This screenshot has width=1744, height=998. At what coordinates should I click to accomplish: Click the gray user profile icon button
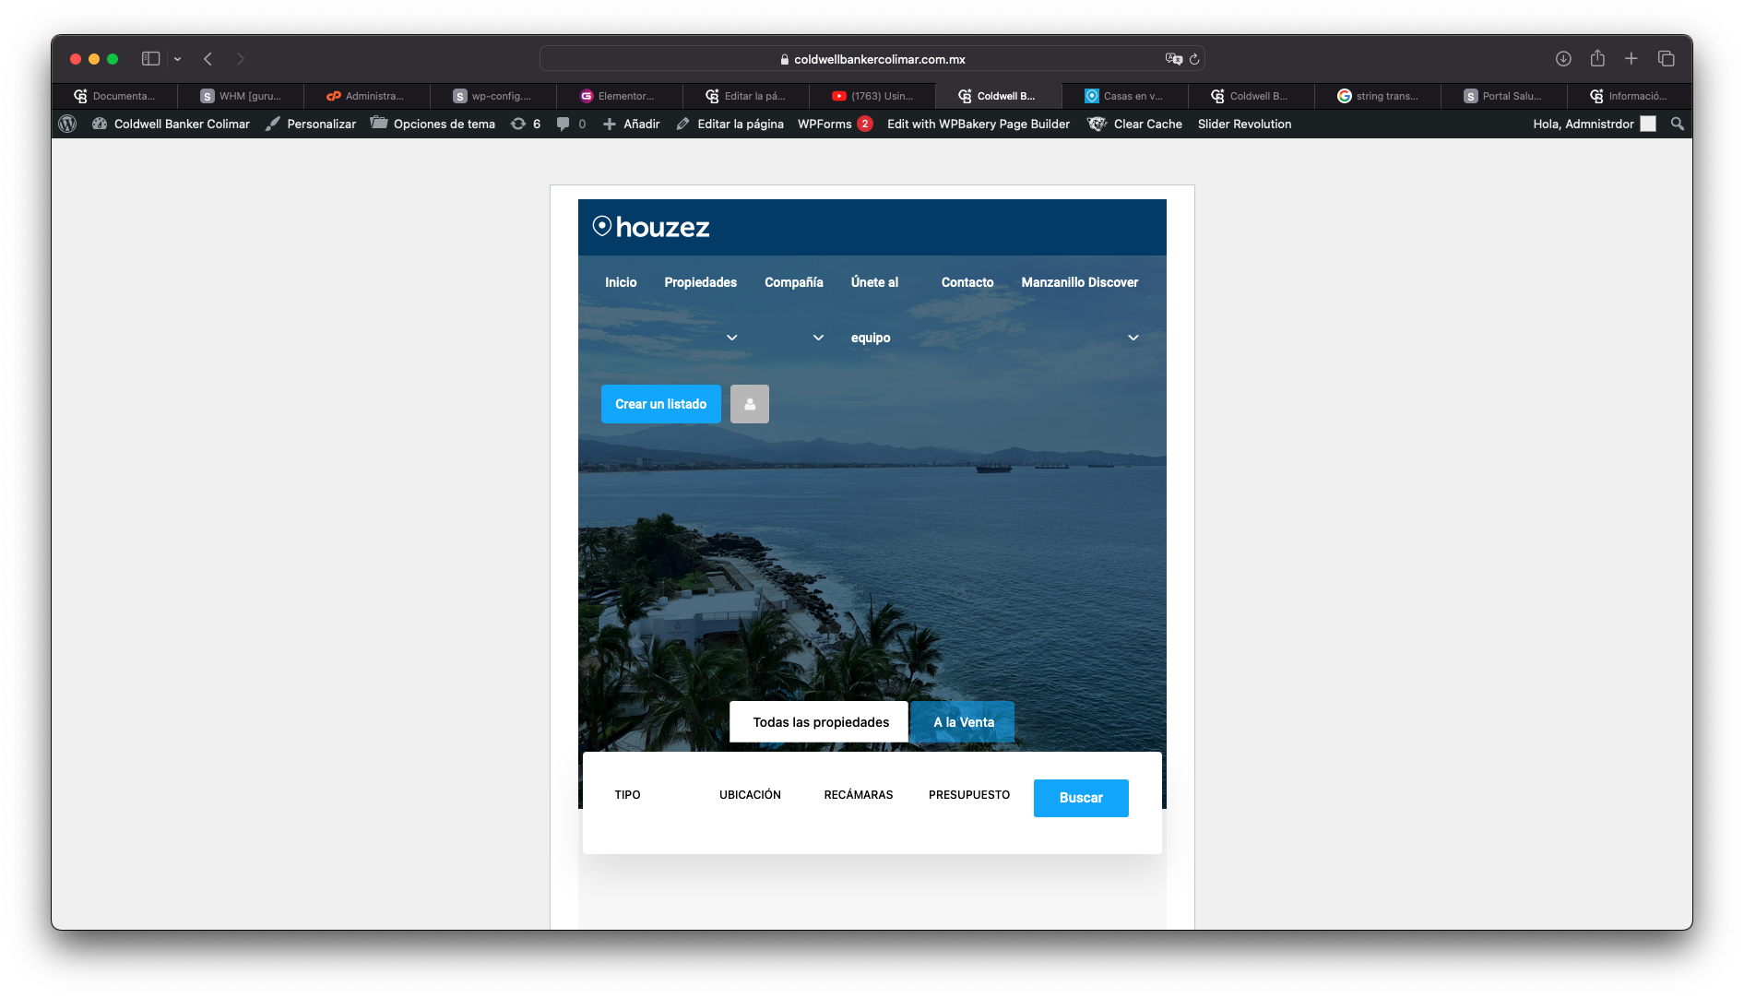point(750,404)
